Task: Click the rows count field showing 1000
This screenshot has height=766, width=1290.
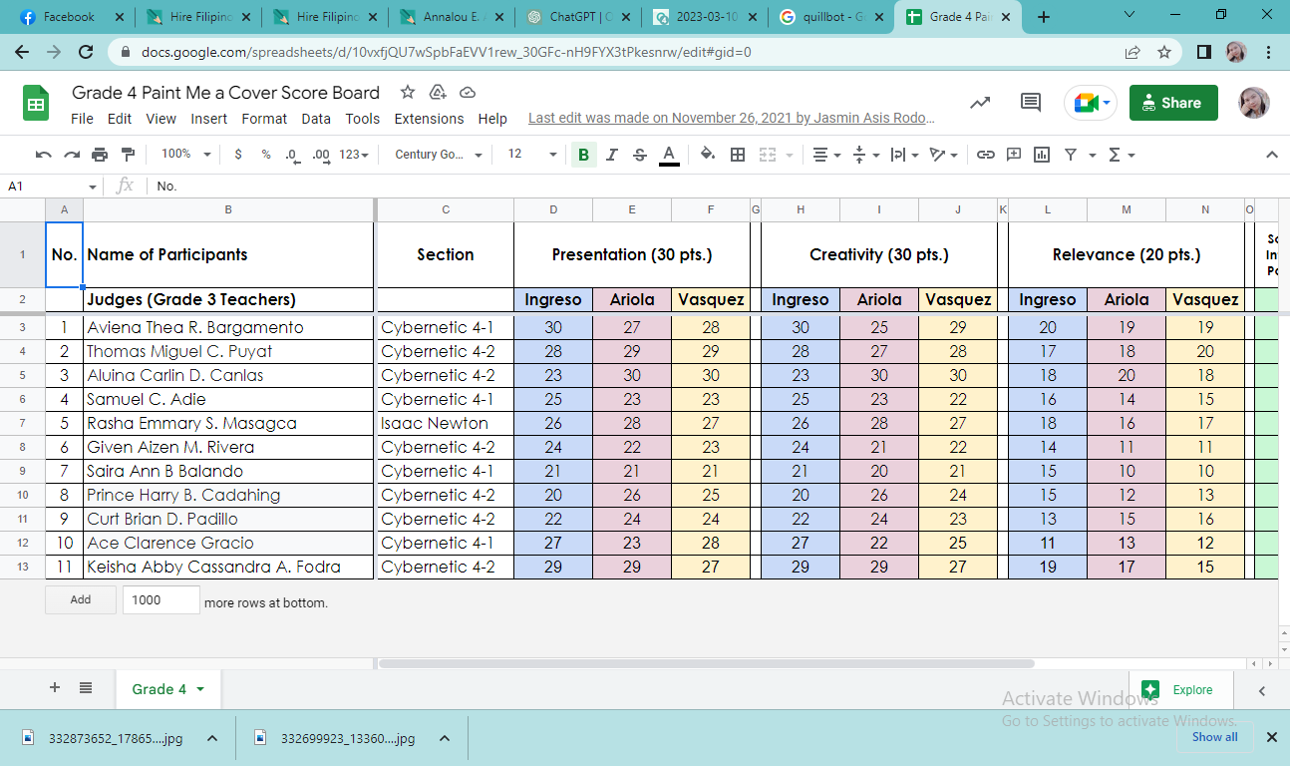Action: 161,599
